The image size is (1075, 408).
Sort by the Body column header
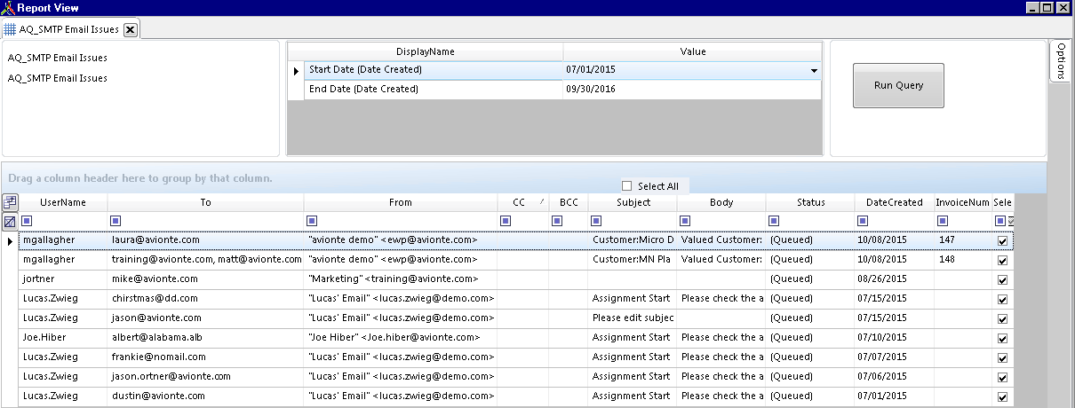coord(721,202)
